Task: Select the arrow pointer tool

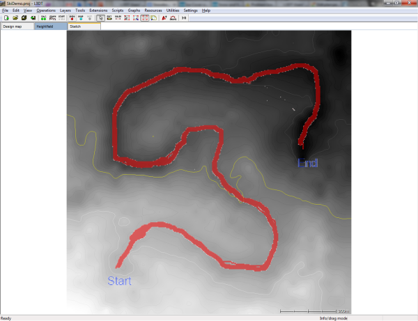Action: click(100, 17)
